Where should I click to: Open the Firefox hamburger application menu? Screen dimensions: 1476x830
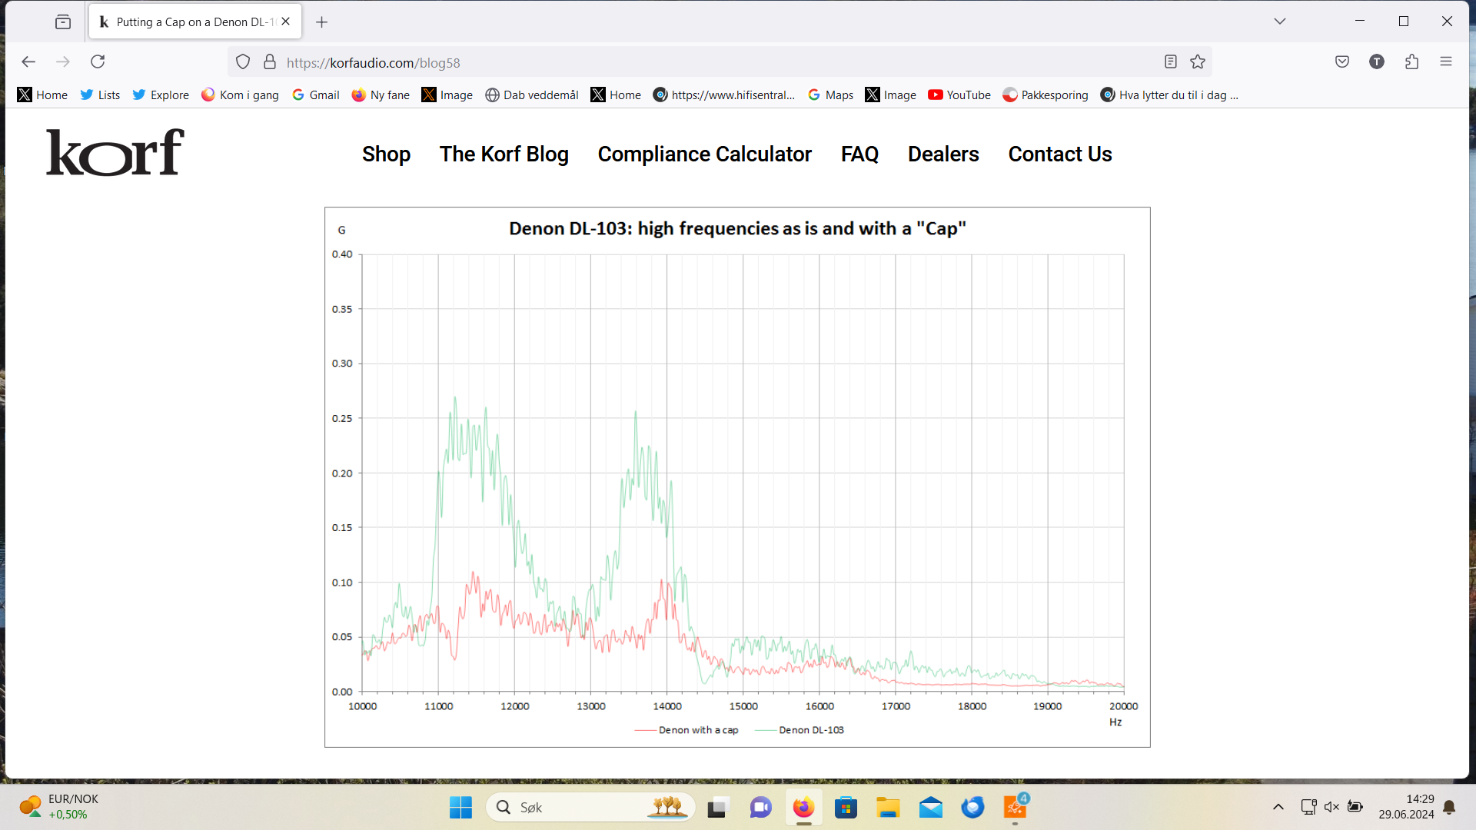click(x=1446, y=62)
